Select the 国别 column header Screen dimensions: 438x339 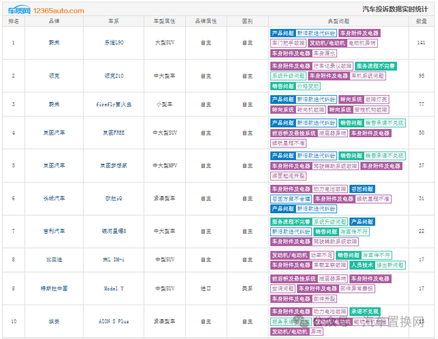pos(248,21)
